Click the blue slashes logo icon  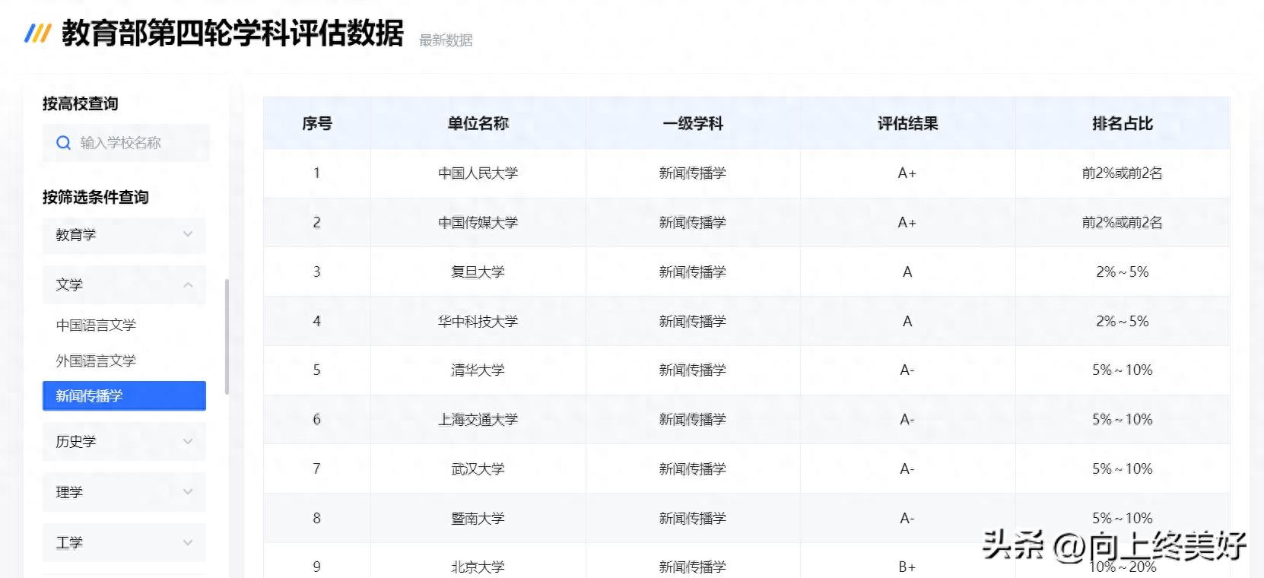click(x=37, y=33)
